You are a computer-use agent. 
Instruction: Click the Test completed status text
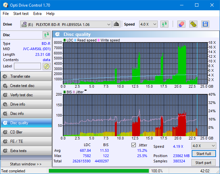(13, 171)
